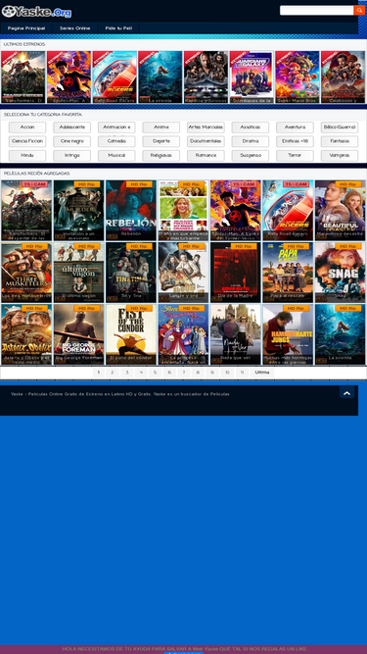The image size is (367, 654).
Task: Open the Nada que ver poster
Action: coord(236,334)
